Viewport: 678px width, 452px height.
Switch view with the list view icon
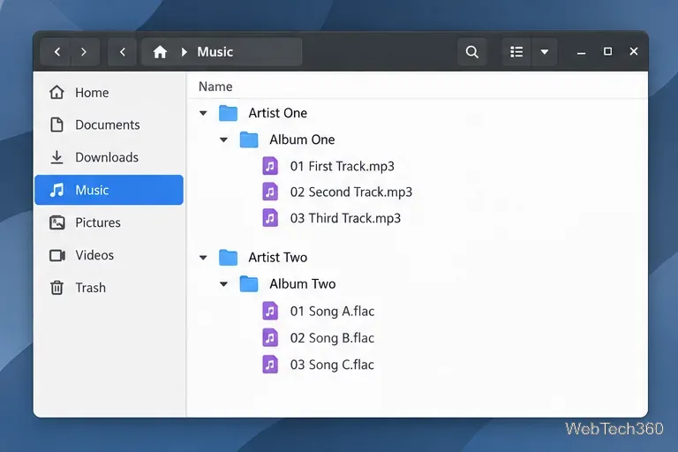pyautogui.click(x=516, y=52)
